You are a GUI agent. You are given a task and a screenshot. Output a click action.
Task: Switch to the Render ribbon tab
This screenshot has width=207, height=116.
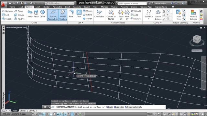pyautogui.click(x=47, y=7)
